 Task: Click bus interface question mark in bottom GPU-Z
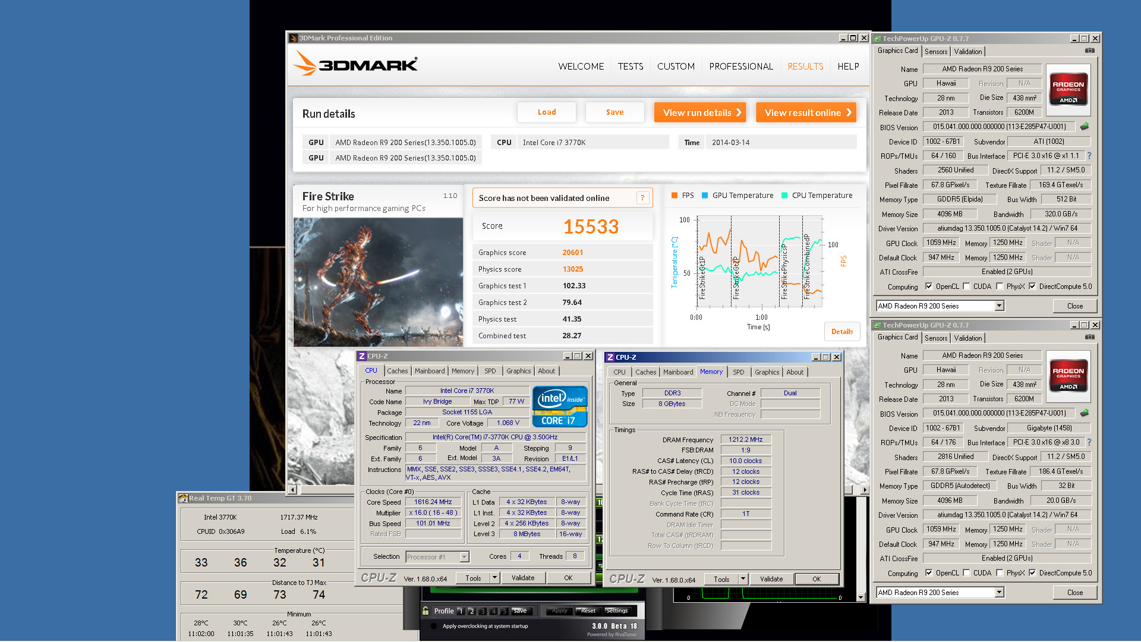1089,442
